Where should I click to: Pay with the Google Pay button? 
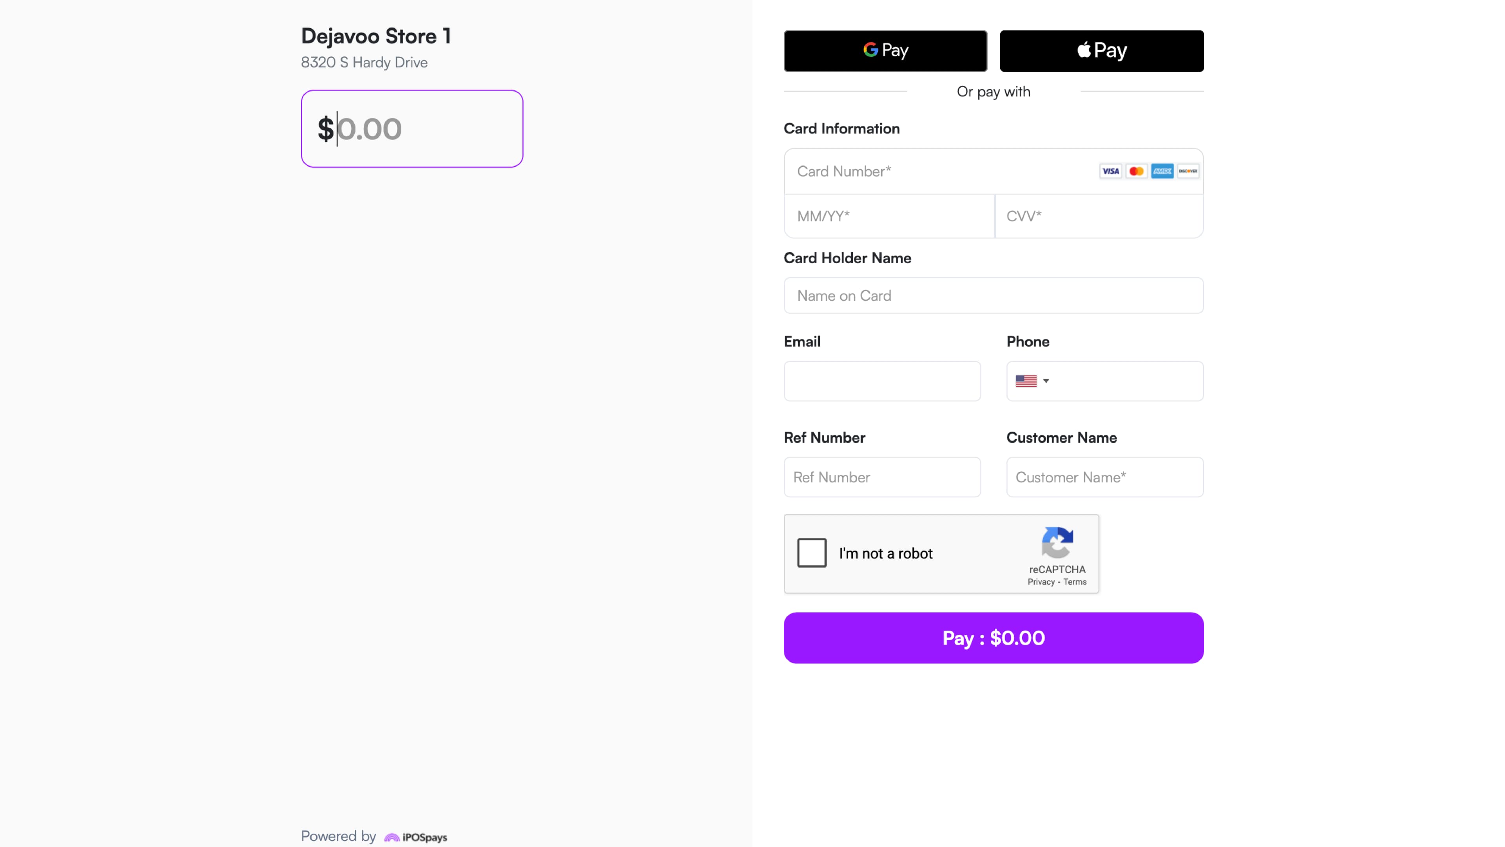pyautogui.click(x=885, y=51)
